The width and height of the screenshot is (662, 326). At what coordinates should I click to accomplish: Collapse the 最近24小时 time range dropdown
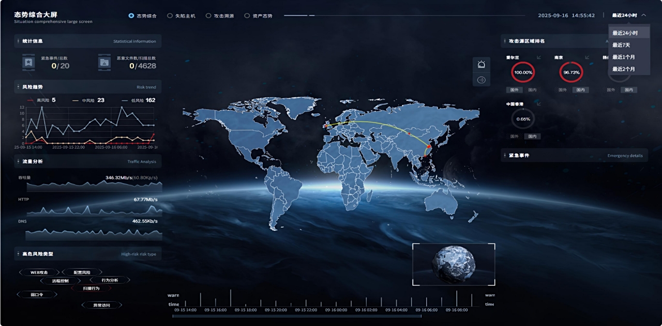pos(643,16)
